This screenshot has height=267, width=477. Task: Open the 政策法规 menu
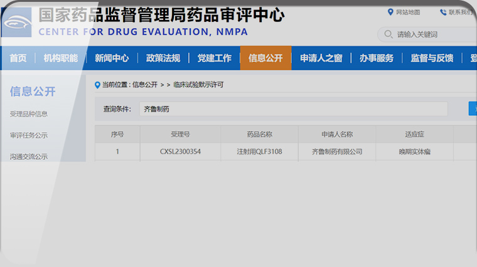click(163, 58)
